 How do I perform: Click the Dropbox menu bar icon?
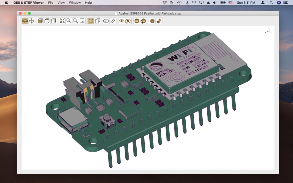[x=165, y=2]
